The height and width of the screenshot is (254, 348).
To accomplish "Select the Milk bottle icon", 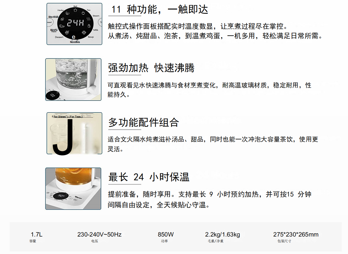I will pos(89,26).
